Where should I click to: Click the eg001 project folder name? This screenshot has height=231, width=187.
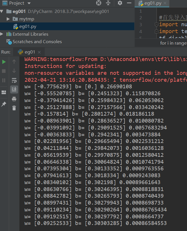(x=19, y=12)
